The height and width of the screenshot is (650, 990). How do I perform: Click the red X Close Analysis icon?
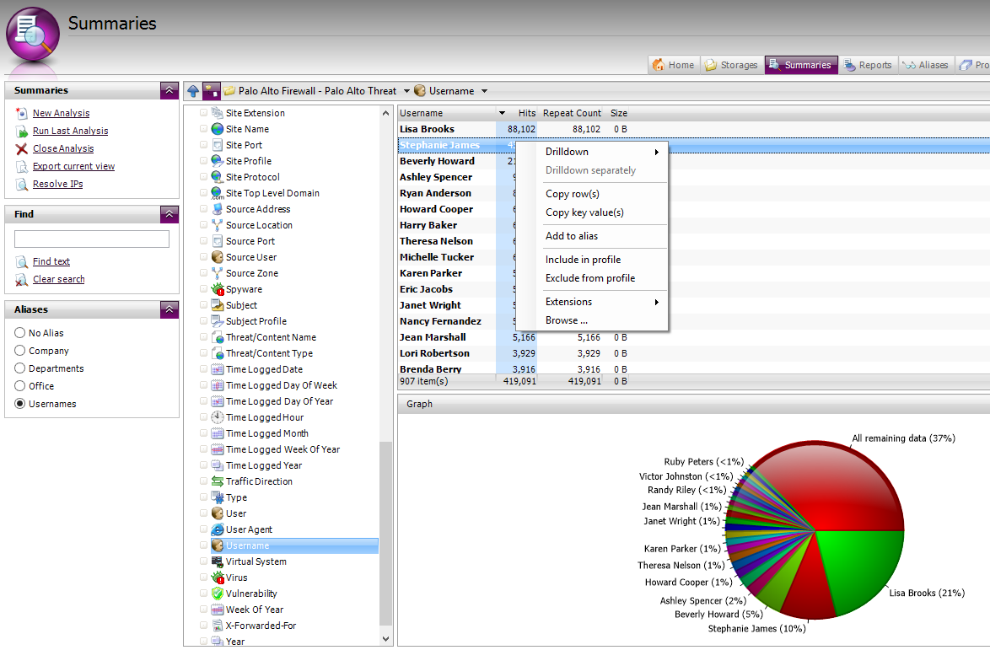22,148
